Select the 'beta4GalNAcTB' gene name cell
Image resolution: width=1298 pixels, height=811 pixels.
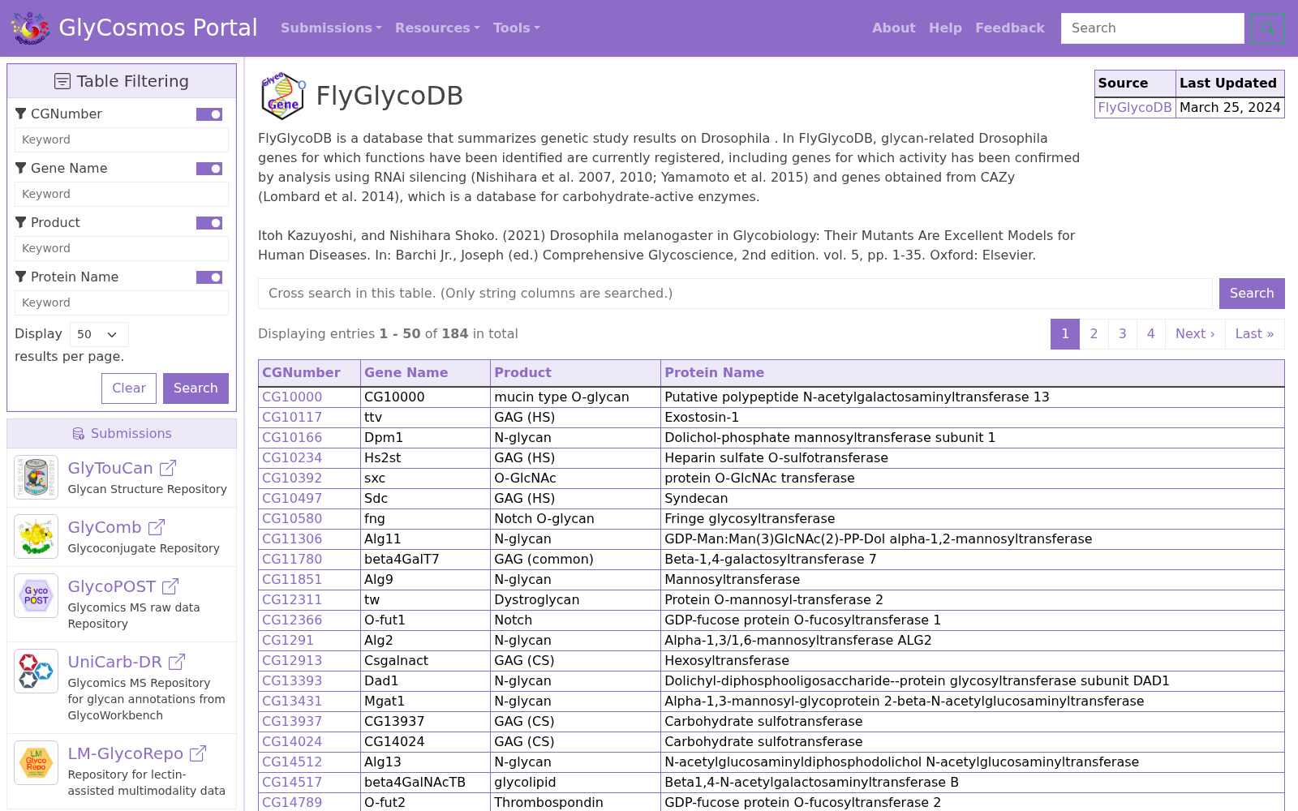425,783
